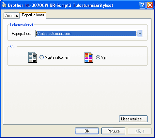The image size is (155, 138).
Task: Open help with the question mark button
Action: click(x=142, y=5)
